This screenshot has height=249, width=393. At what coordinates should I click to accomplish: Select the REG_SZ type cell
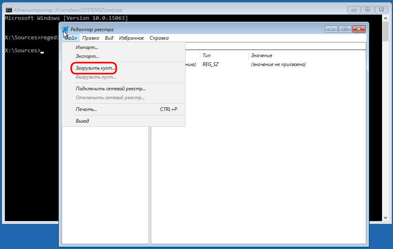click(210, 64)
